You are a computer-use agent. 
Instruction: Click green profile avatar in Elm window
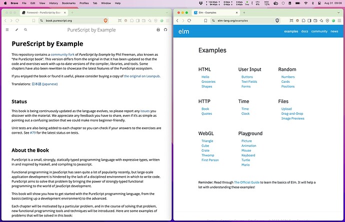tap(333, 20)
